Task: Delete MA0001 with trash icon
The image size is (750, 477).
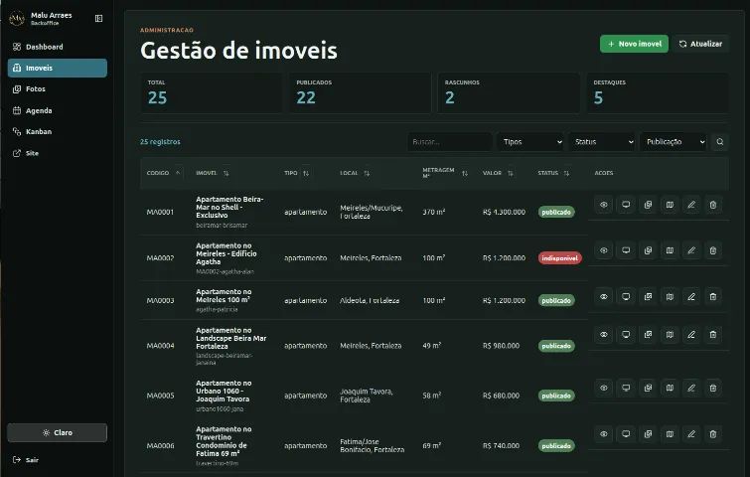Action: tap(712, 205)
